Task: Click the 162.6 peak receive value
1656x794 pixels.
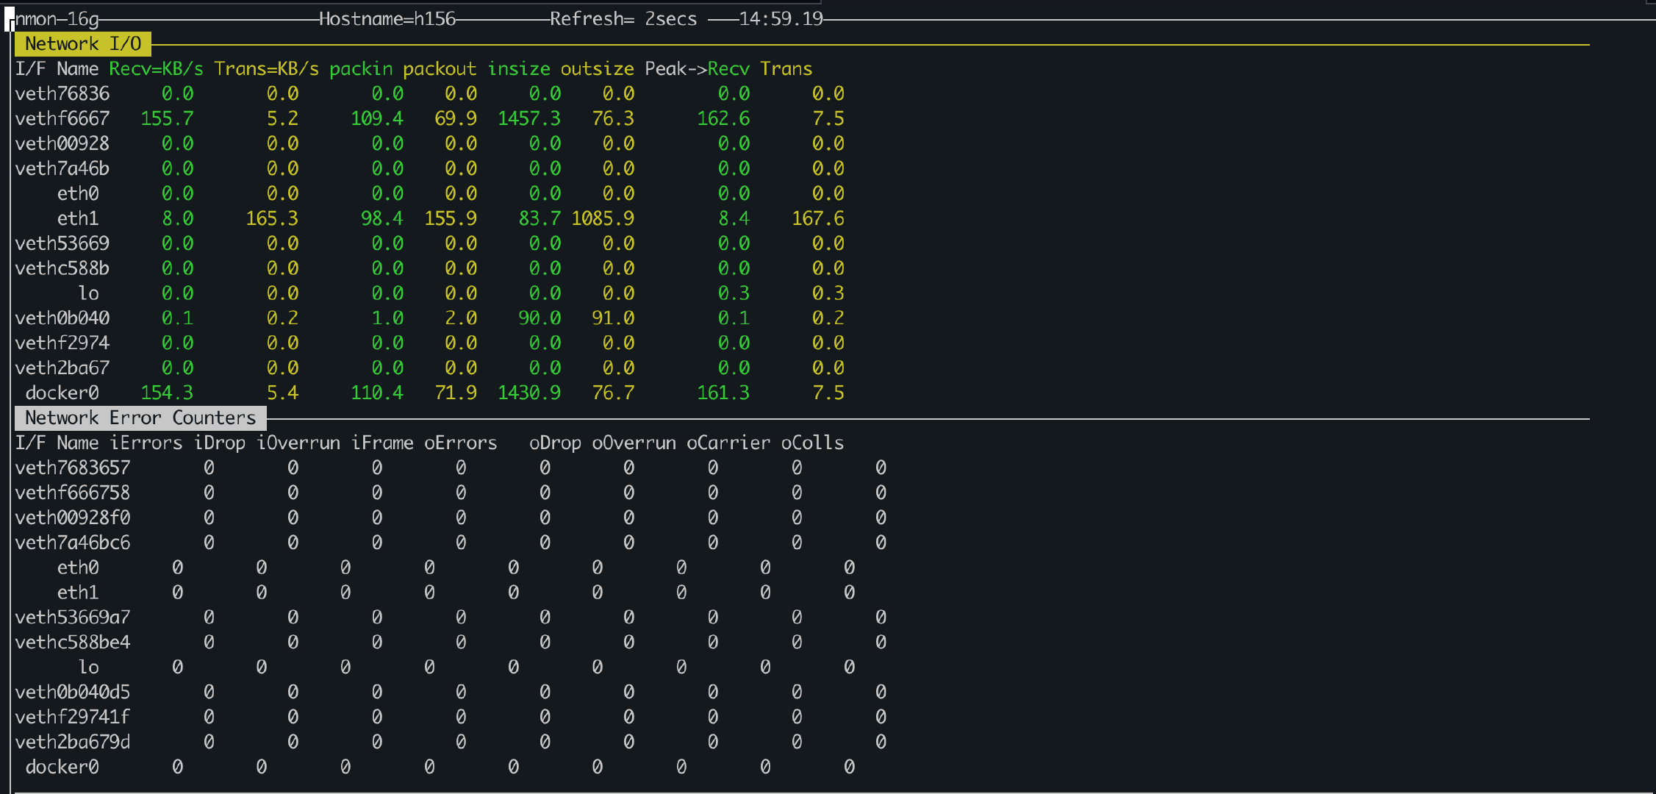Action: point(723,118)
